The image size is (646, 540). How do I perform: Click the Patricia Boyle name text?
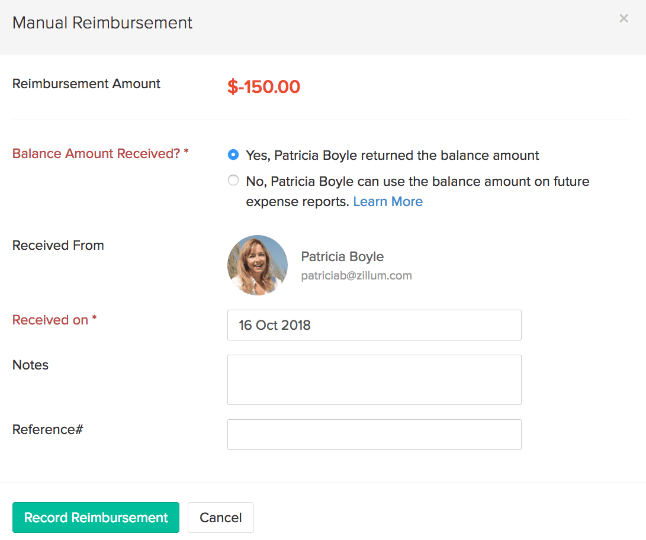[x=342, y=256]
